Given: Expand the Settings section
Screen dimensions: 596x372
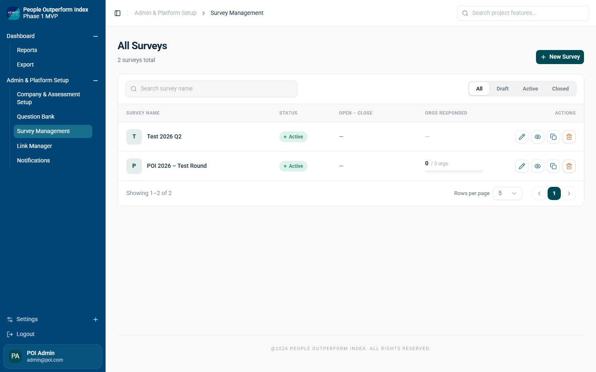Looking at the screenshot, I should (x=96, y=320).
